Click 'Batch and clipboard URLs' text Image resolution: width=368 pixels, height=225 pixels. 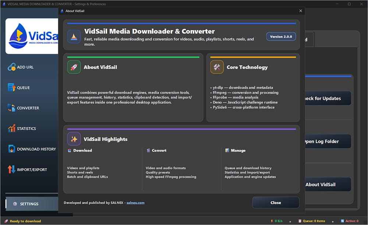tap(87, 177)
